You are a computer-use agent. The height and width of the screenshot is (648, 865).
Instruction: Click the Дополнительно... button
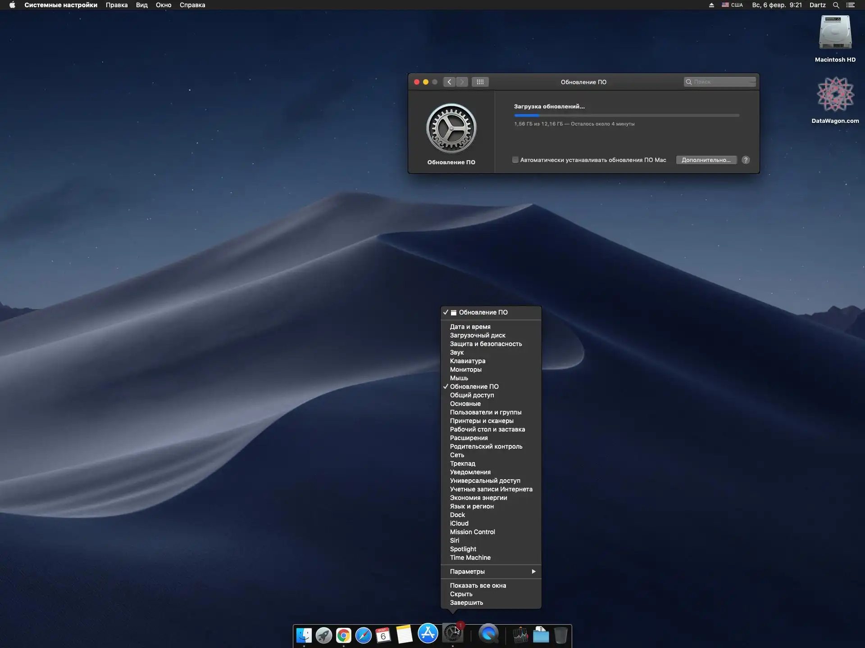(706, 160)
